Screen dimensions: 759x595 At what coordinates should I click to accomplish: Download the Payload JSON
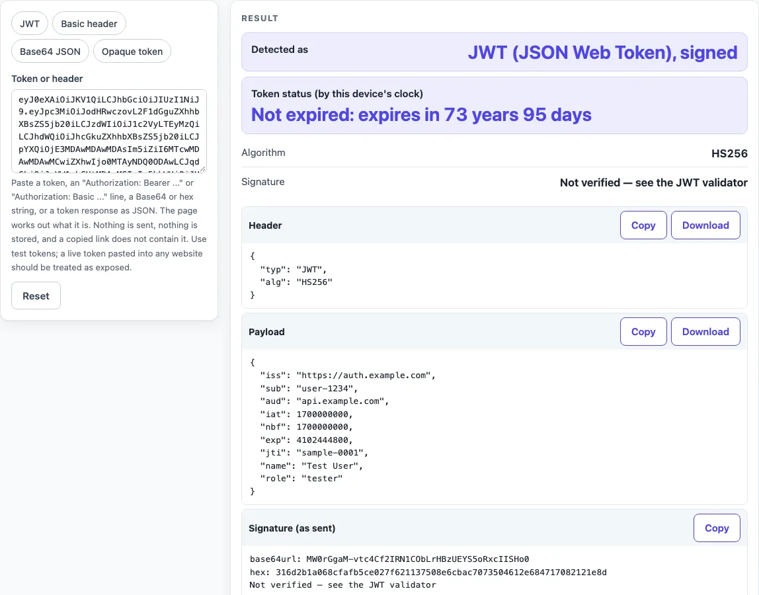pyautogui.click(x=705, y=332)
